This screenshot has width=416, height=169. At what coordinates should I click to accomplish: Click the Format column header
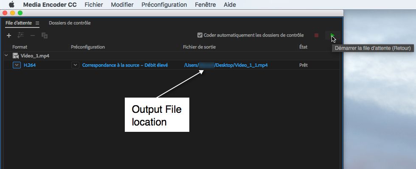pos(20,47)
